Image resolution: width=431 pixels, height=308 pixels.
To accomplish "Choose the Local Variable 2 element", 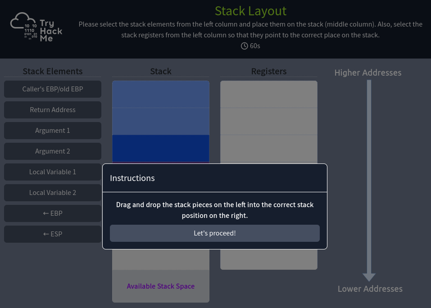I will point(53,193).
